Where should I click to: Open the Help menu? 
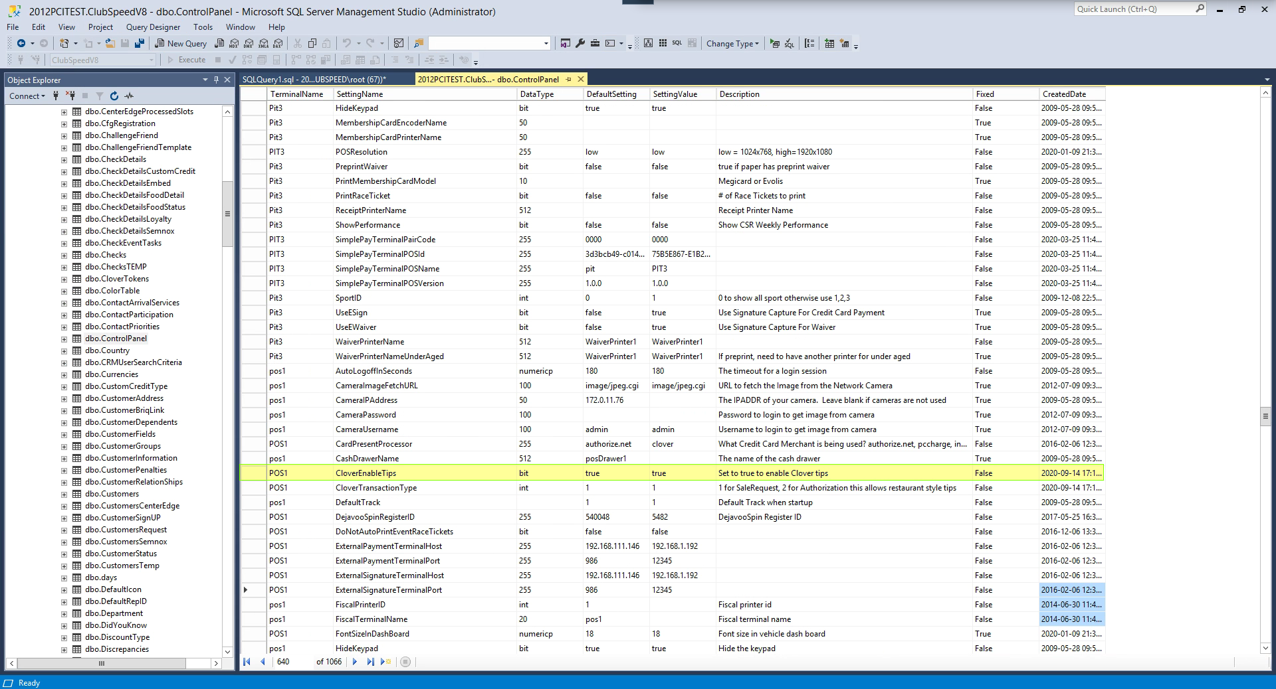point(276,27)
